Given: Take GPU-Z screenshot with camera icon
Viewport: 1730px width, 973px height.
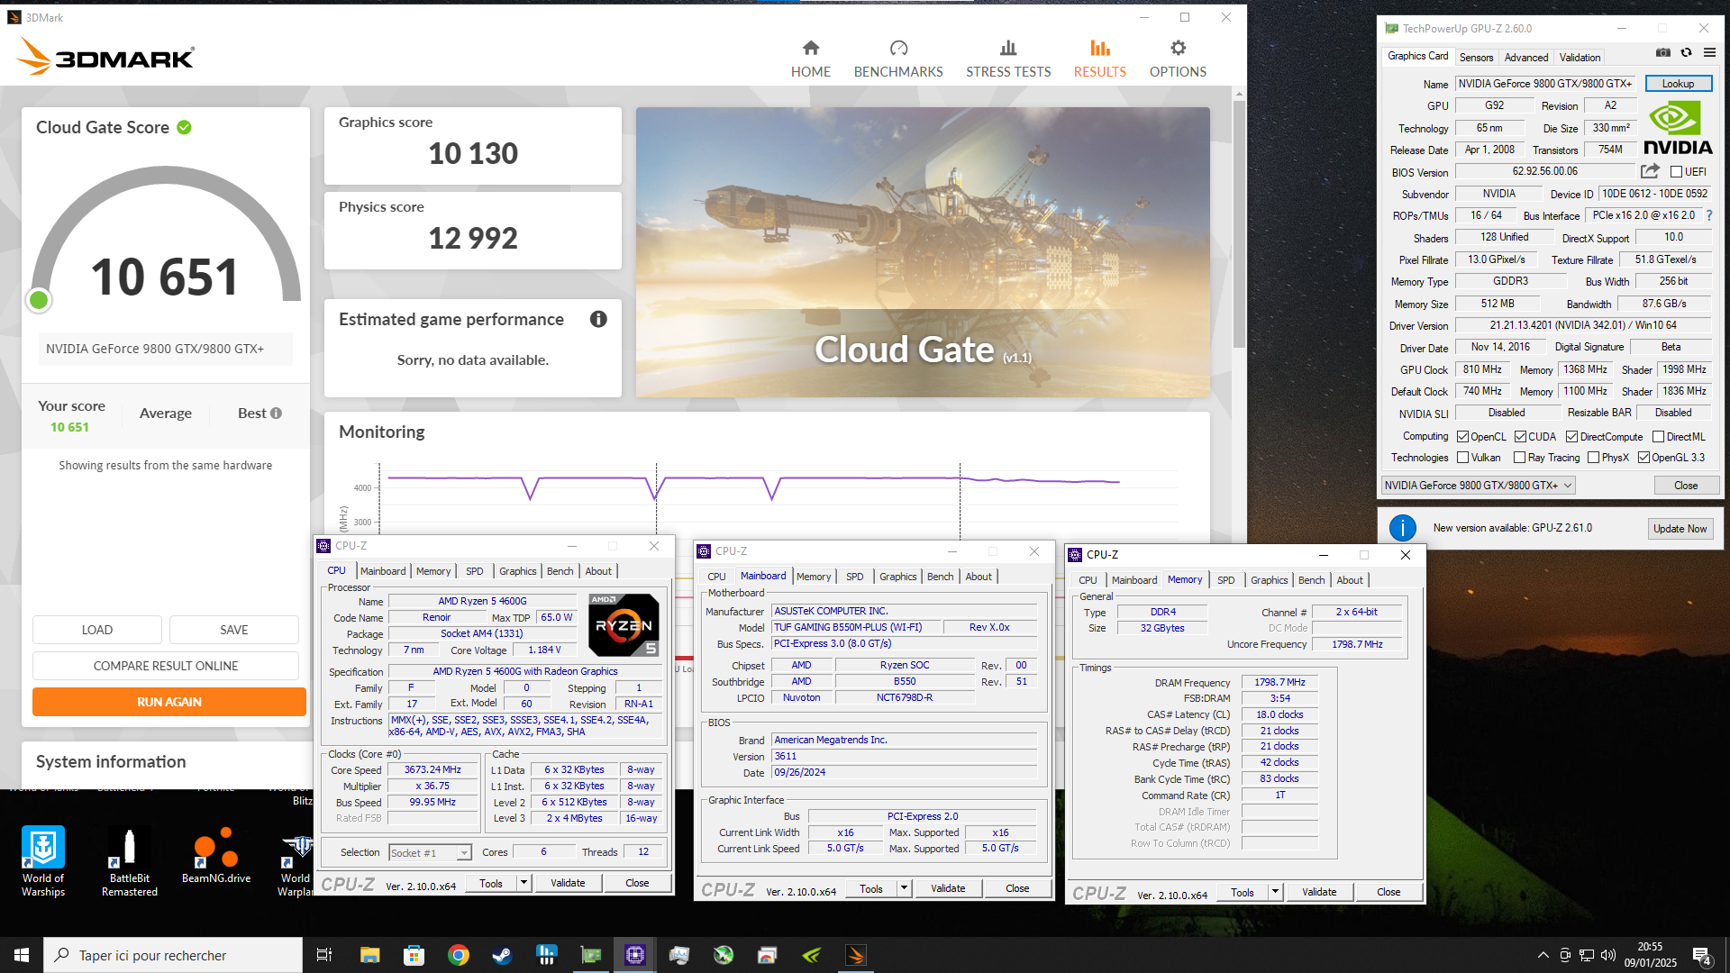Looking at the screenshot, I should (1663, 53).
